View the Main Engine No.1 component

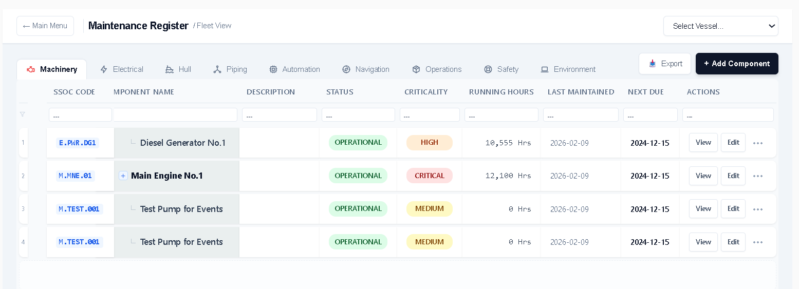coord(703,176)
